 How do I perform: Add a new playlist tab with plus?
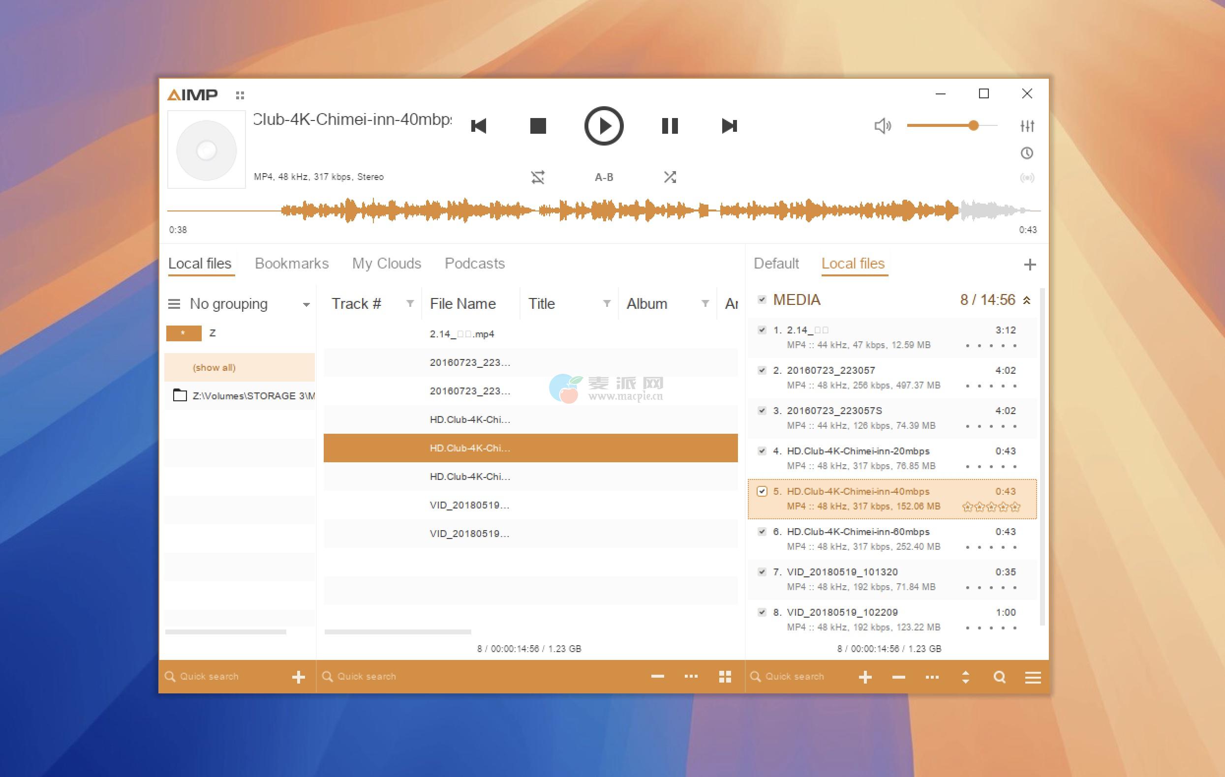1030,265
